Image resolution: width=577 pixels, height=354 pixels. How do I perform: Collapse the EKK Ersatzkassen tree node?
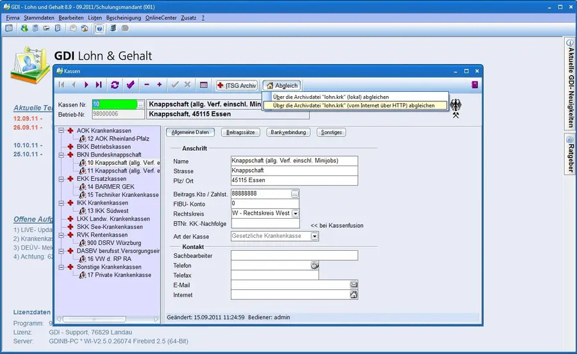[x=62, y=179]
